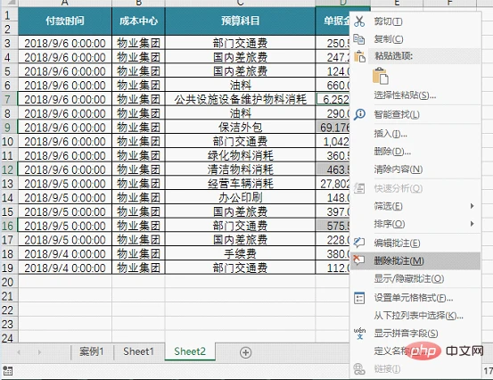Click the phonetic field wén icon
Viewport: 493px width, 380px height.
(x=359, y=333)
